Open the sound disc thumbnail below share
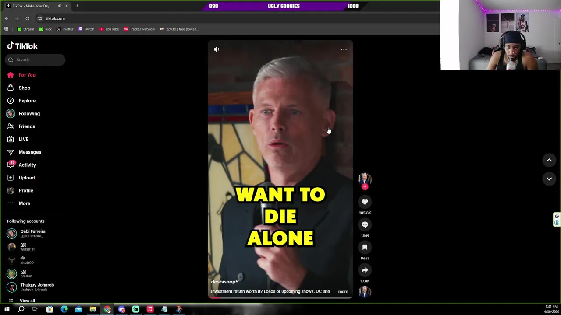Viewport: 561px width, 315px height. (365, 292)
